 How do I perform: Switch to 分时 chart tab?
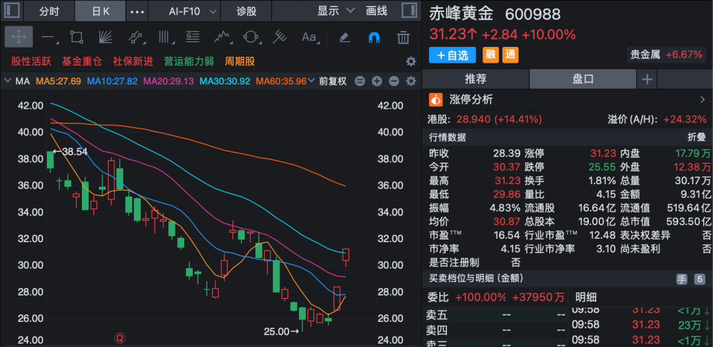point(49,11)
